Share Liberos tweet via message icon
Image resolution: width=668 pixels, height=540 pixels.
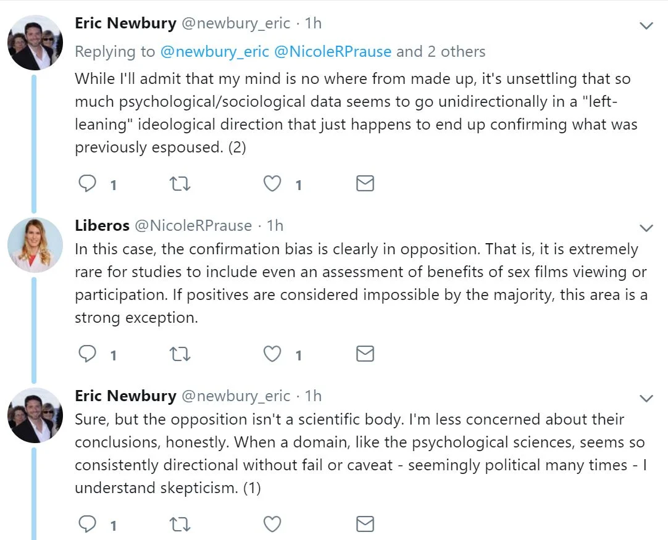(365, 354)
